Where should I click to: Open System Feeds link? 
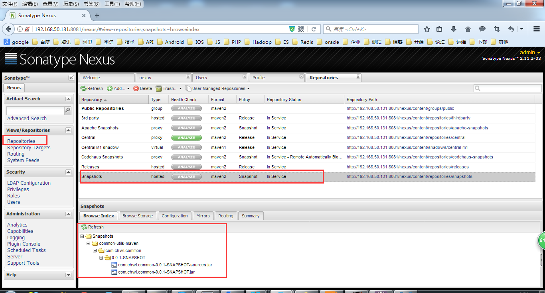click(x=23, y=160)
